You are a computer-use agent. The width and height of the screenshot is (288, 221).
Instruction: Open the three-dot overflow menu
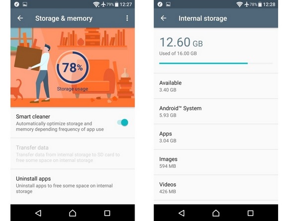(127, 18)
